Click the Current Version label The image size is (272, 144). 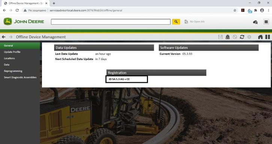(170, 54)
